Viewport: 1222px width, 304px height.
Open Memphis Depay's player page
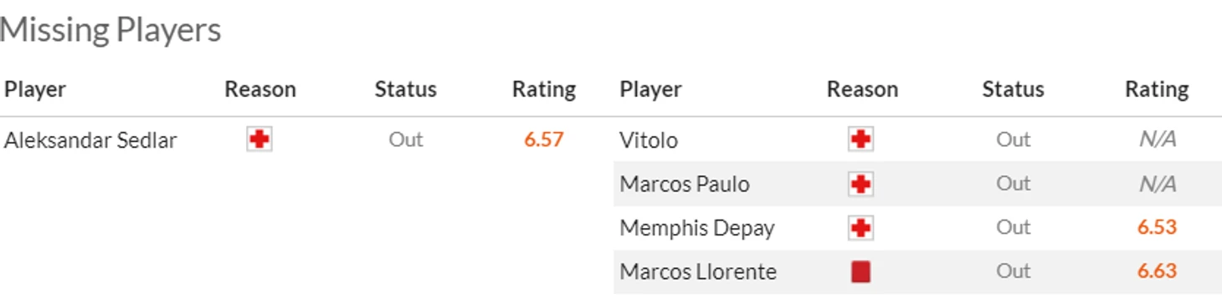click(x=697, y=228)
